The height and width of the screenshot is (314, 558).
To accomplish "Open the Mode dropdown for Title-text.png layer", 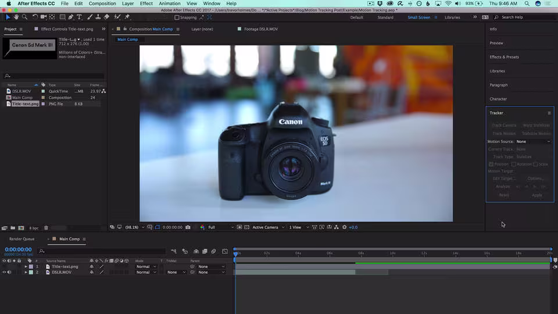I will click(x=146, y=267).
